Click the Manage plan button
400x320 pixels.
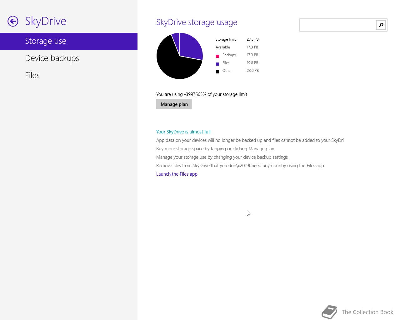pos(174,104)
